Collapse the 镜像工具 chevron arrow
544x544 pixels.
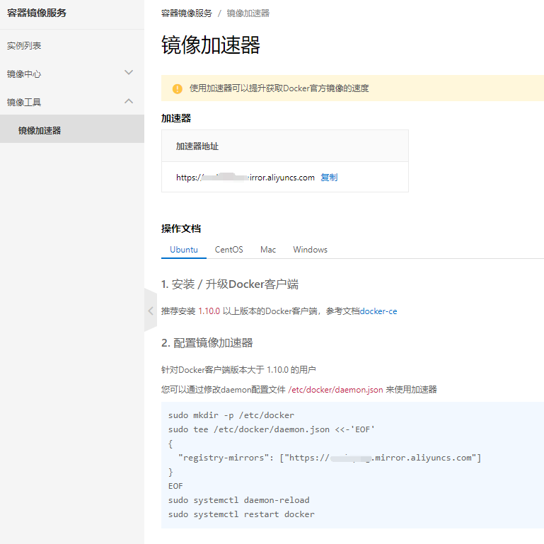click(x=129, y=101)
